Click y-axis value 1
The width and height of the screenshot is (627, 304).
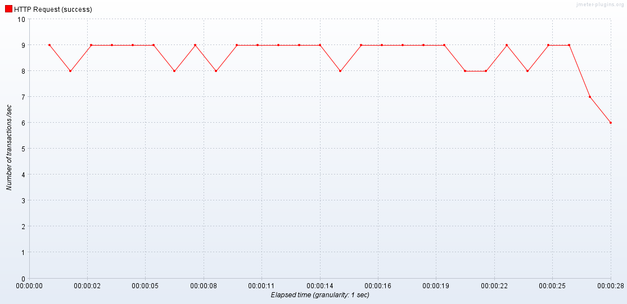(x=23, y=252)
